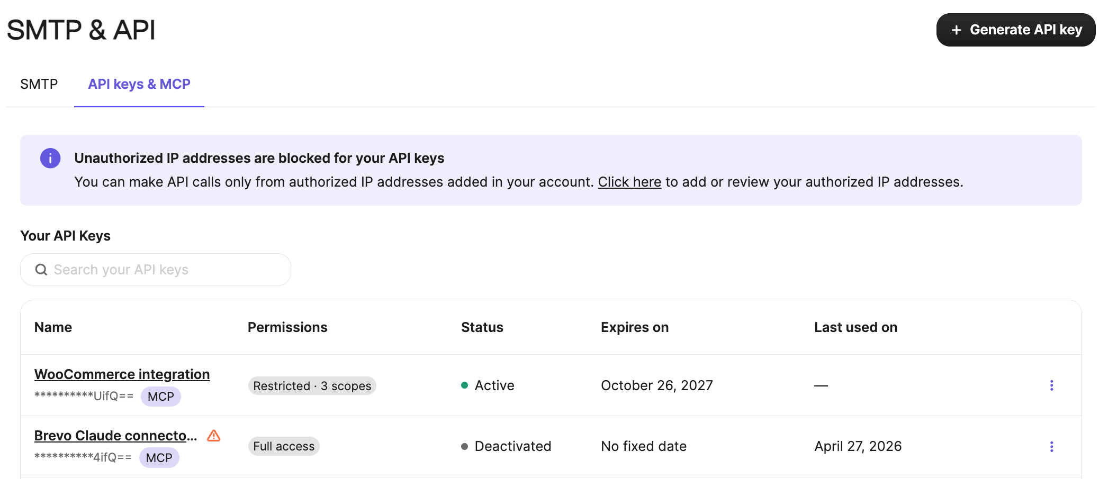Screen dimensions: 1099x479
Task: Click the Unauthorized IP addresses banner heading
Action: click(259, 158)
